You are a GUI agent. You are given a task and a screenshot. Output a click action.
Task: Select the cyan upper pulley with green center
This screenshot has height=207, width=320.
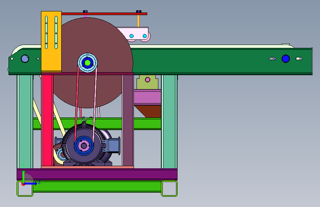click(x=87, y=63)
